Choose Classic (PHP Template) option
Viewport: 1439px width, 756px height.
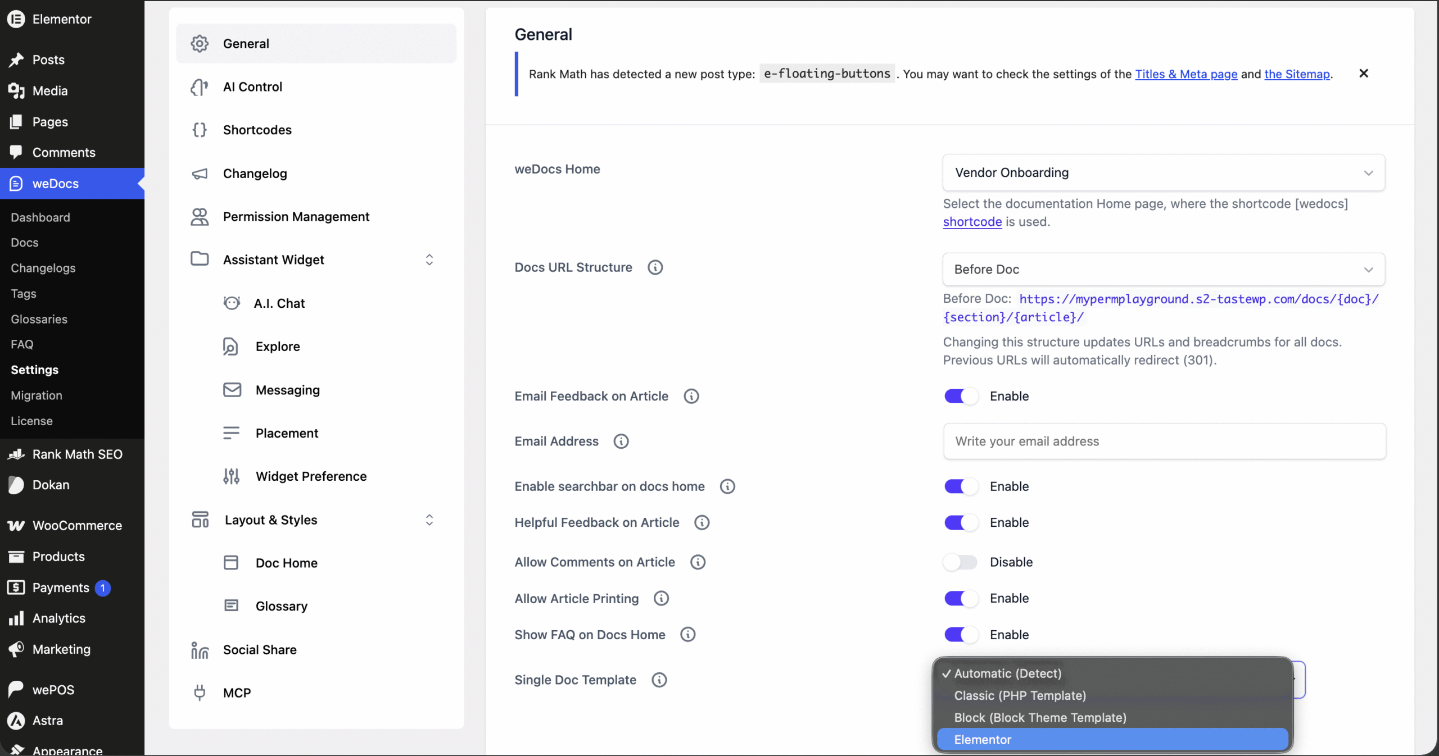point(1112,695)
